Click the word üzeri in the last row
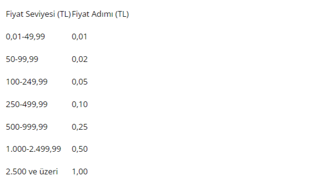Viewport: 329px width, 195px height. pyautogui.click(x=49, y=171)
